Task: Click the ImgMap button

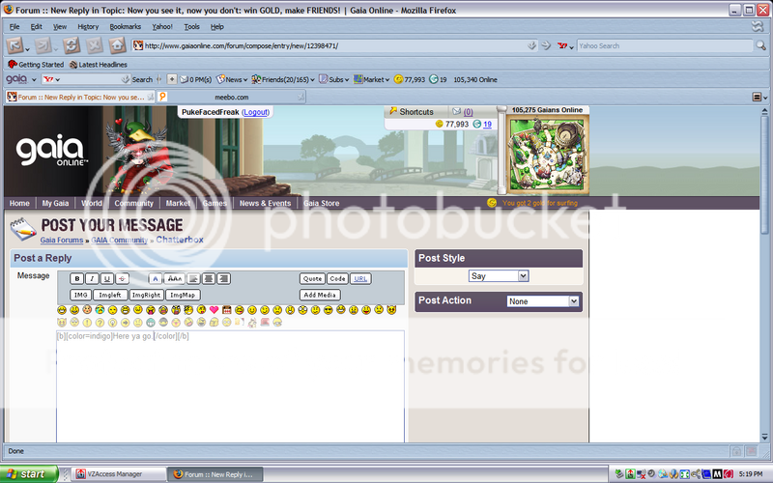Action: 183,295
